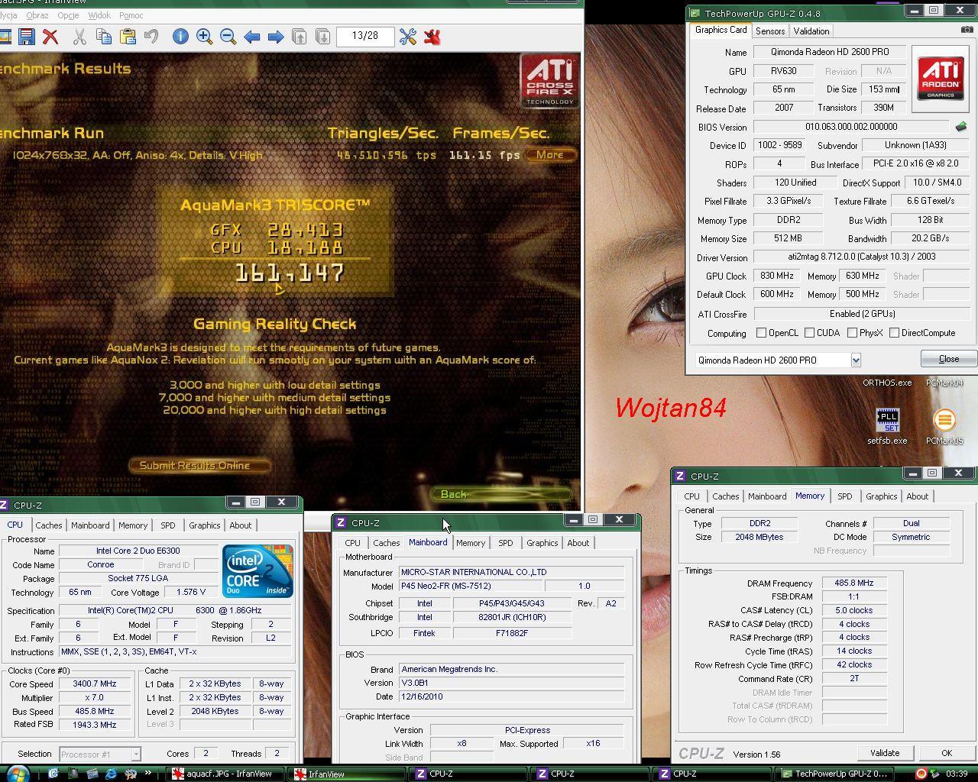Enable DirectCompute checkbox in GPU-Z
This screenshot has height=782, width=978.
pyautogui.click(x=894, y=333)
